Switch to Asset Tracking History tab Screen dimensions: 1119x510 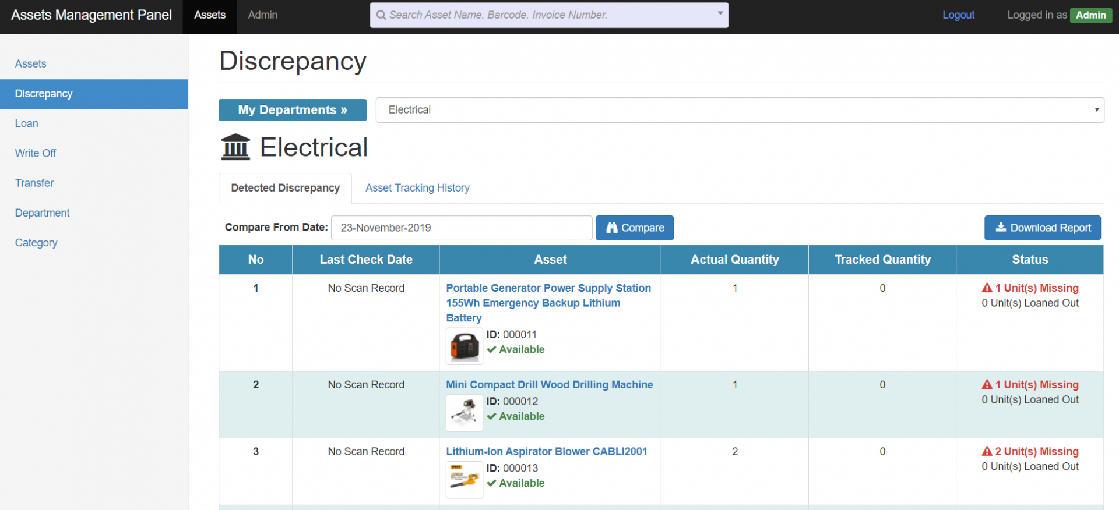417,188
